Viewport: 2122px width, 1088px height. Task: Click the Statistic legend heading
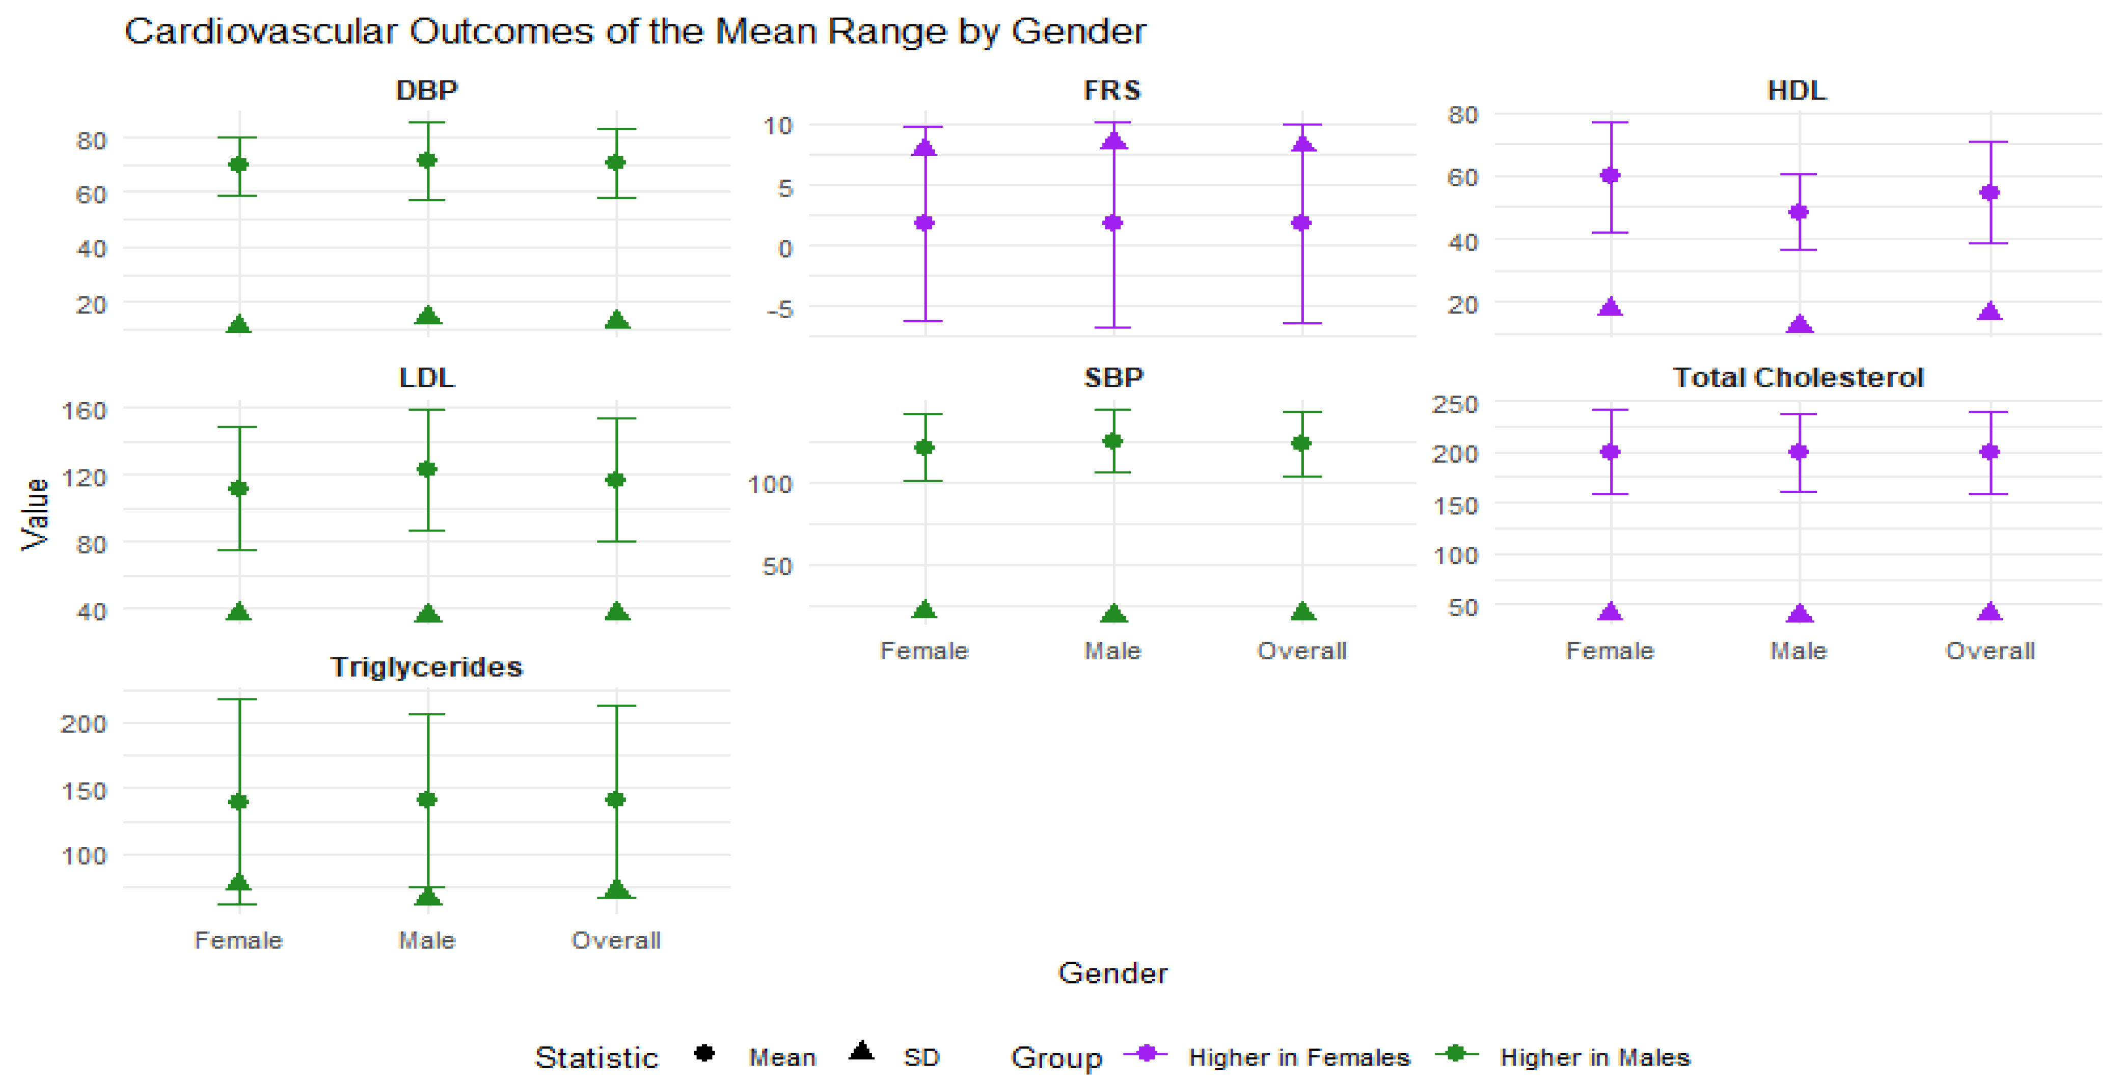tap(596, 1057)
